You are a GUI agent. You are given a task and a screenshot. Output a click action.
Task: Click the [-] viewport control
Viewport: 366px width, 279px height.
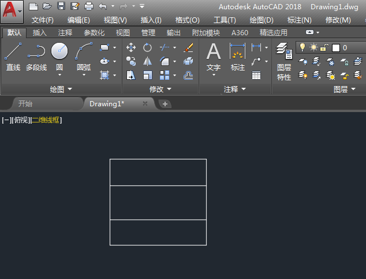tap(6, 120)
